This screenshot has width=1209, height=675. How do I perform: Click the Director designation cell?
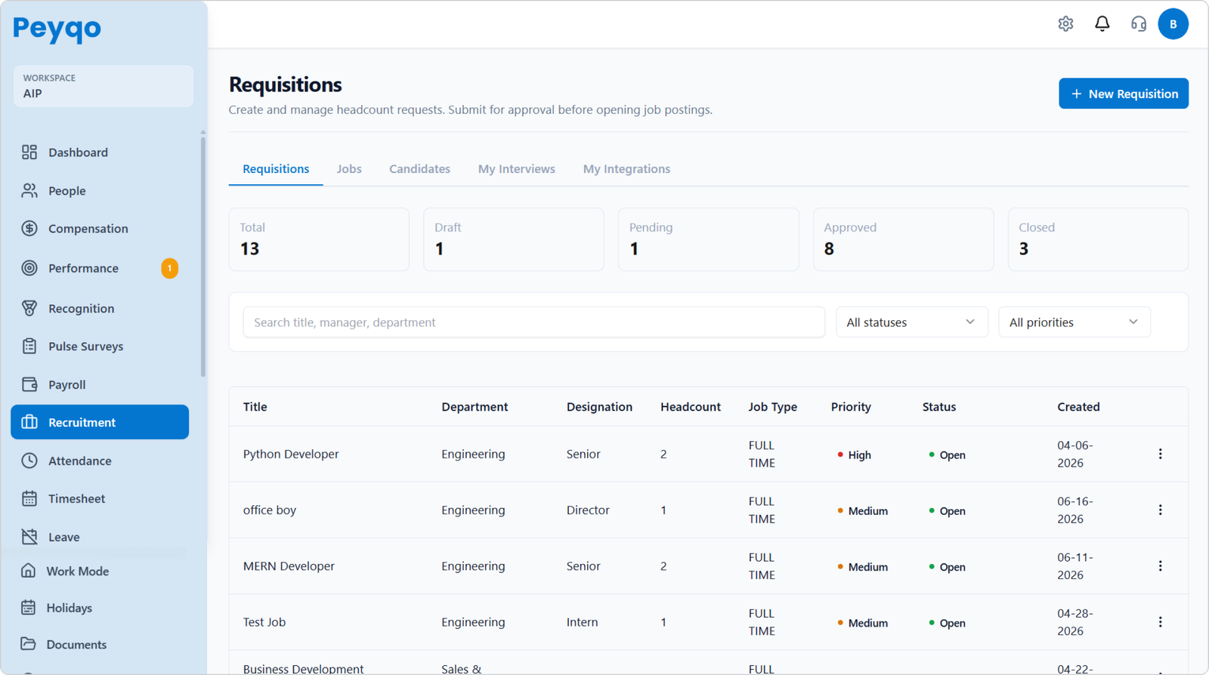[x=588, y=510]
